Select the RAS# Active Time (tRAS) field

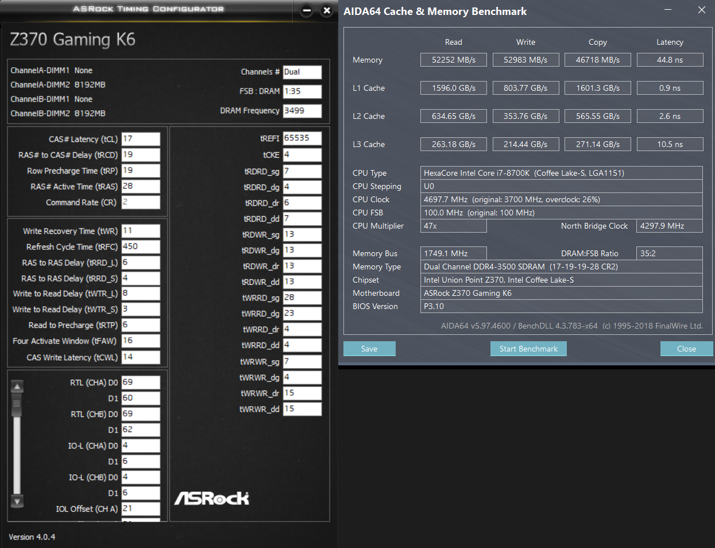(x=141, y=187)
